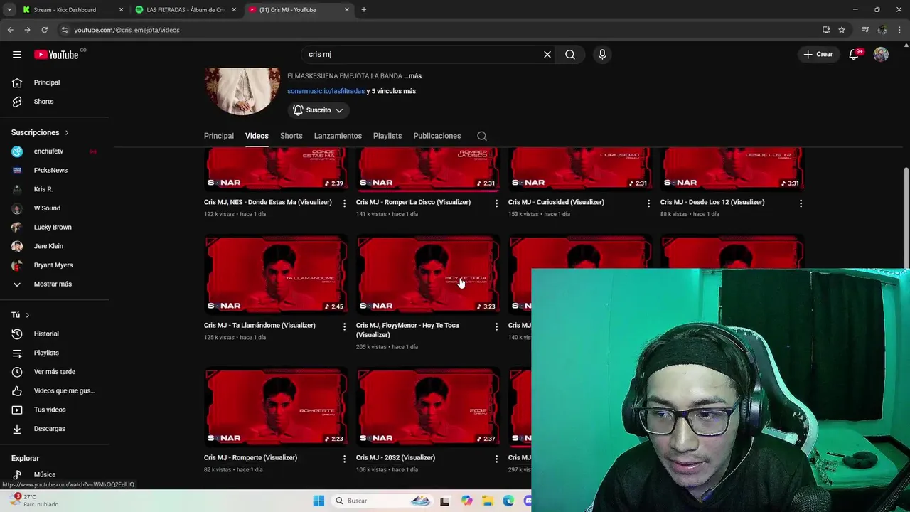The width and height of the screenshot is (910, 512).
Task: Open options for Ta Llamándome video
Action: [345, 326]
